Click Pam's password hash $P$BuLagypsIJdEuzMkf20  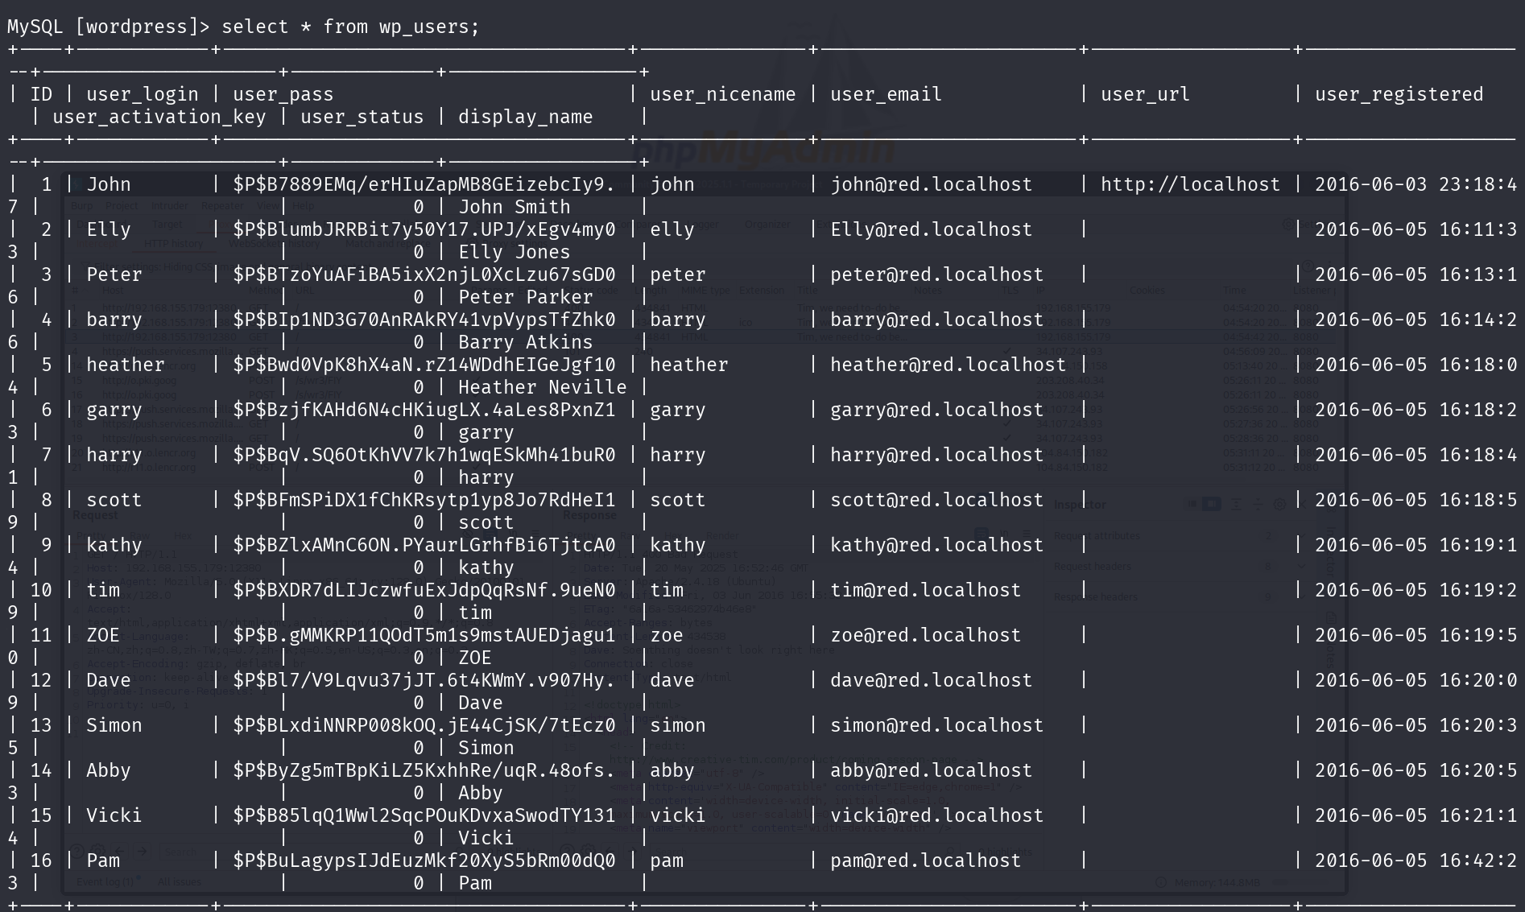424,860
